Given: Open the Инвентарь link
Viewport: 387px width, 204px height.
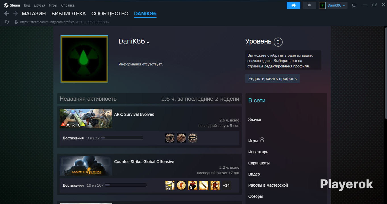Looking at the screenshot, I should point(258,152).
